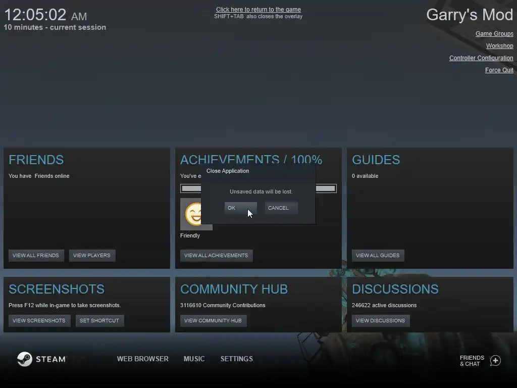Choose Force Quit
This screenshot has height=388, width=517.
point(499,70)
